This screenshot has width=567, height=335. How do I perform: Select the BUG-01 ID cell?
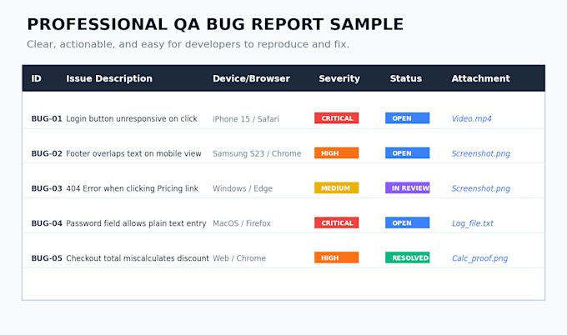[47, 118]
